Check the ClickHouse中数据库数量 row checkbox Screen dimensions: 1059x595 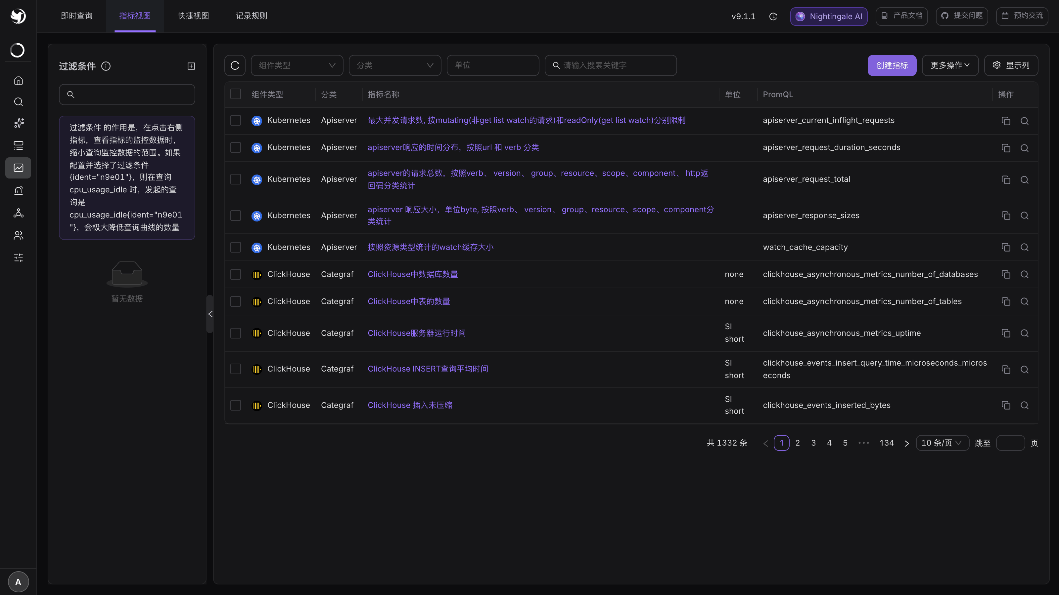pos(236,274)
